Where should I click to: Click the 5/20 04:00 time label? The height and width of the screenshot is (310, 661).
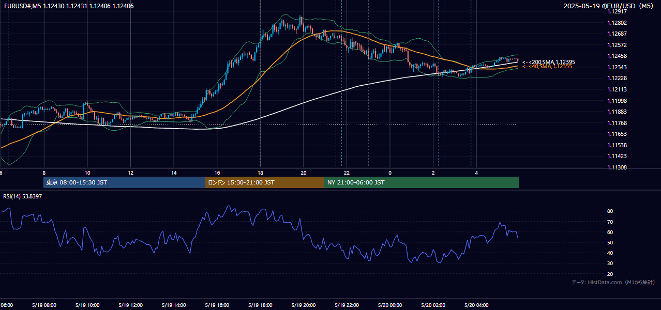click(x=476, y=305)
